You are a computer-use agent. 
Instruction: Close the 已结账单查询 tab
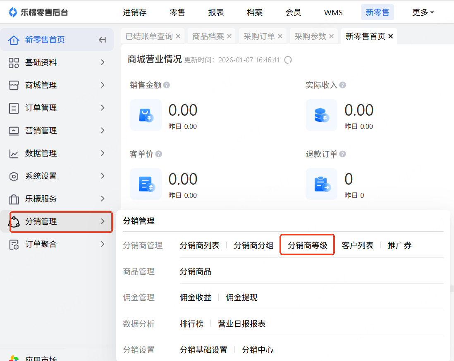[x=178, y=36]
